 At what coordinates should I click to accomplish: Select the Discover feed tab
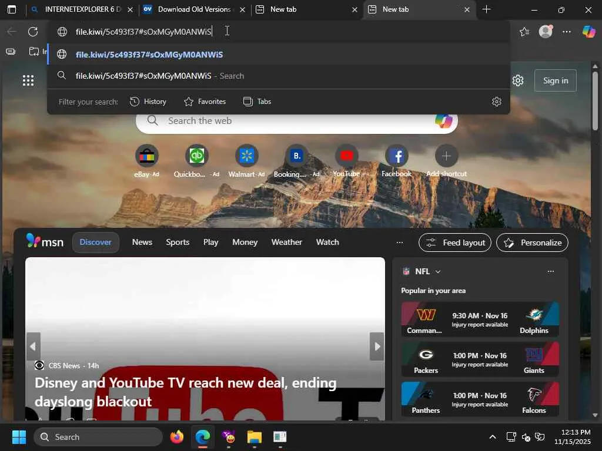point(96,243)
